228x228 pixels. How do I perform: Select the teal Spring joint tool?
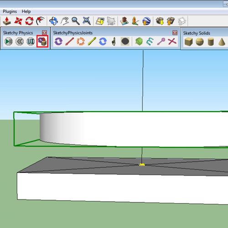(x=150, y=41)
